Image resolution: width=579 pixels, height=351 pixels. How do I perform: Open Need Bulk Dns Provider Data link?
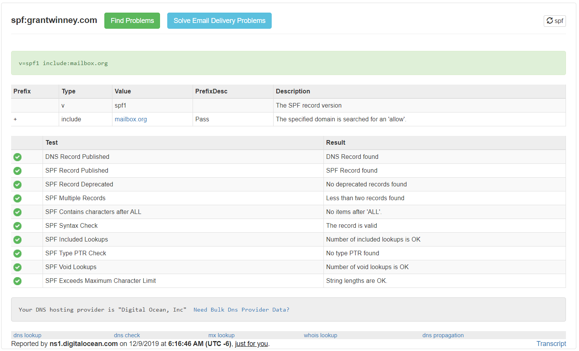pyautogui.click(x=241, y=310)
